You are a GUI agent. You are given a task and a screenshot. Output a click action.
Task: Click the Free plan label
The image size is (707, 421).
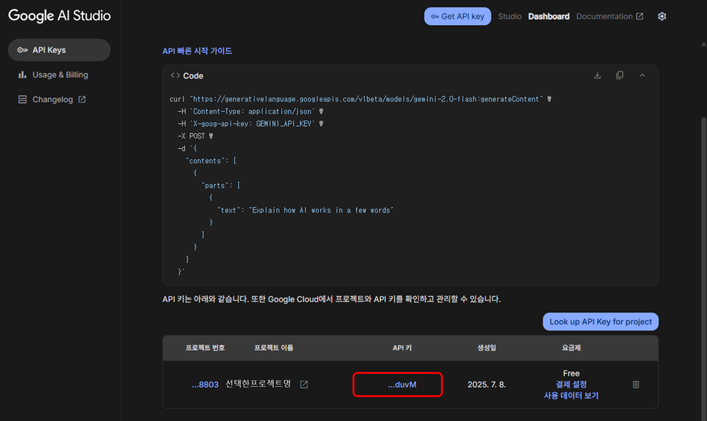point(571,373)
